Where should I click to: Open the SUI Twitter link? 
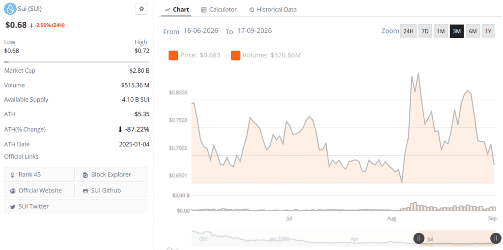point(76,206)
